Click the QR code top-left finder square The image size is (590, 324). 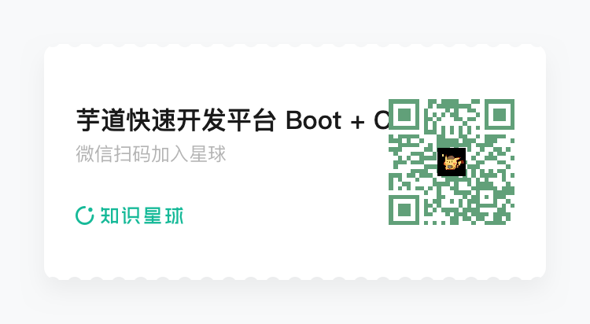404,114
